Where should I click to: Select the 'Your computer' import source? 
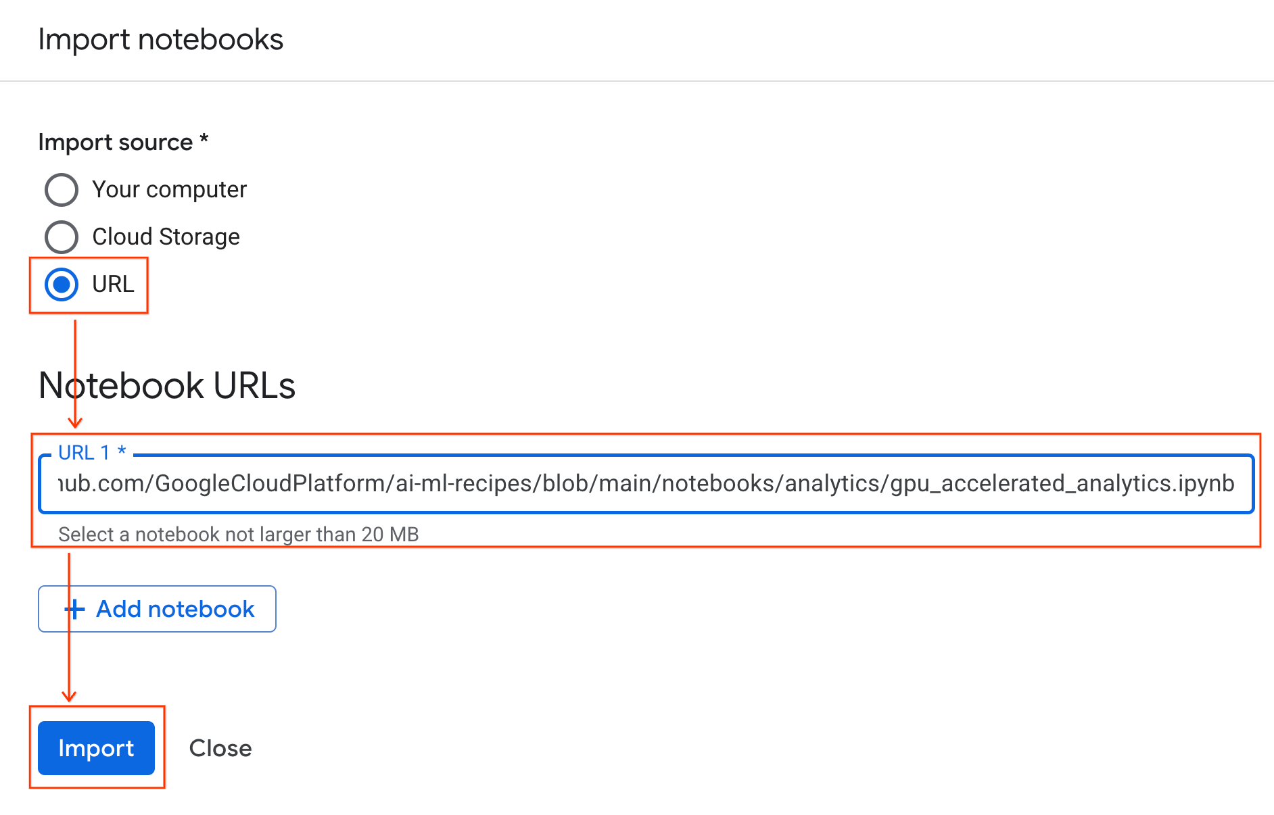(62, 190)
